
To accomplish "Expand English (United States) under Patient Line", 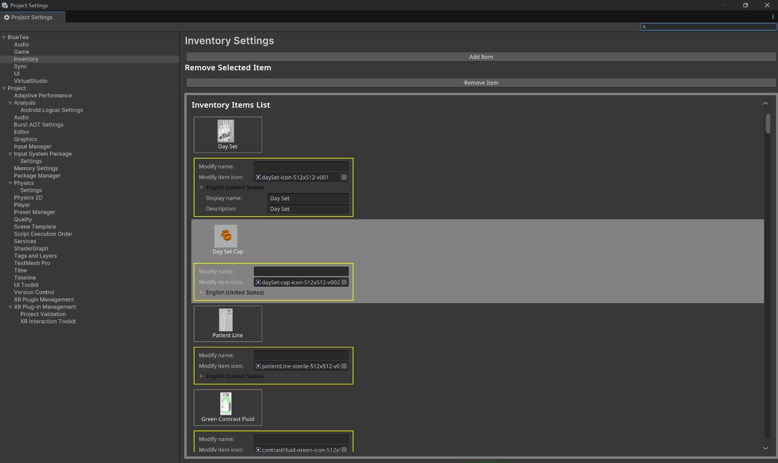I will click(202, 376).
